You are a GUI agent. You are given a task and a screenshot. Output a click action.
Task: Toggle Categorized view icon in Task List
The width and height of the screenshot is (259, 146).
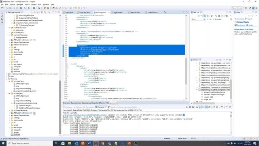(x=204, y=16)
